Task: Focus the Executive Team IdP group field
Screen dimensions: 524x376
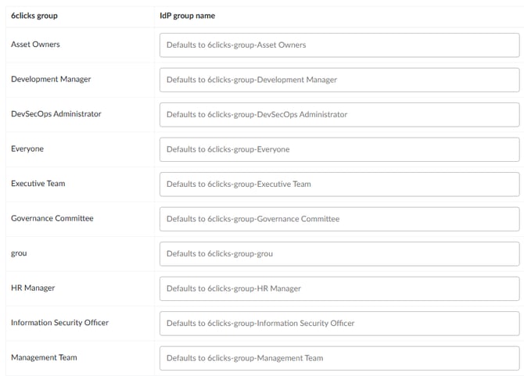Action: pos(339,184)
